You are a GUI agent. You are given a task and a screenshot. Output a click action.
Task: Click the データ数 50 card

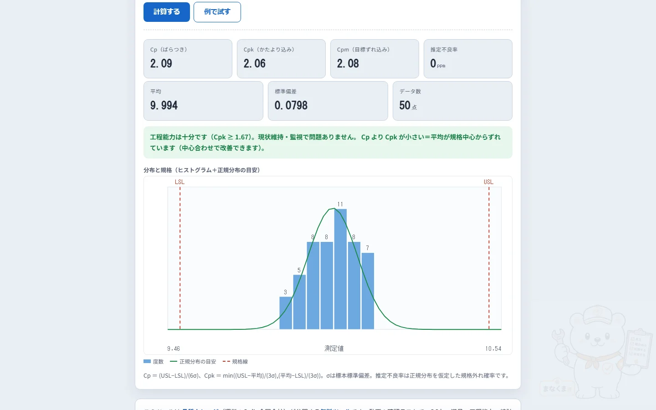pos(452,101)
